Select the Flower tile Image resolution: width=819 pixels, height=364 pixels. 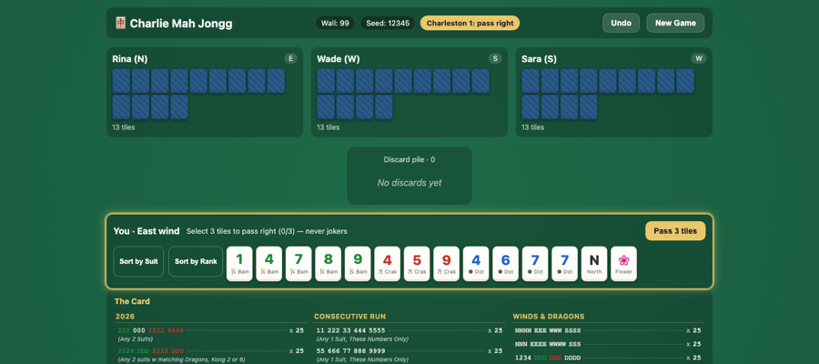623,264
